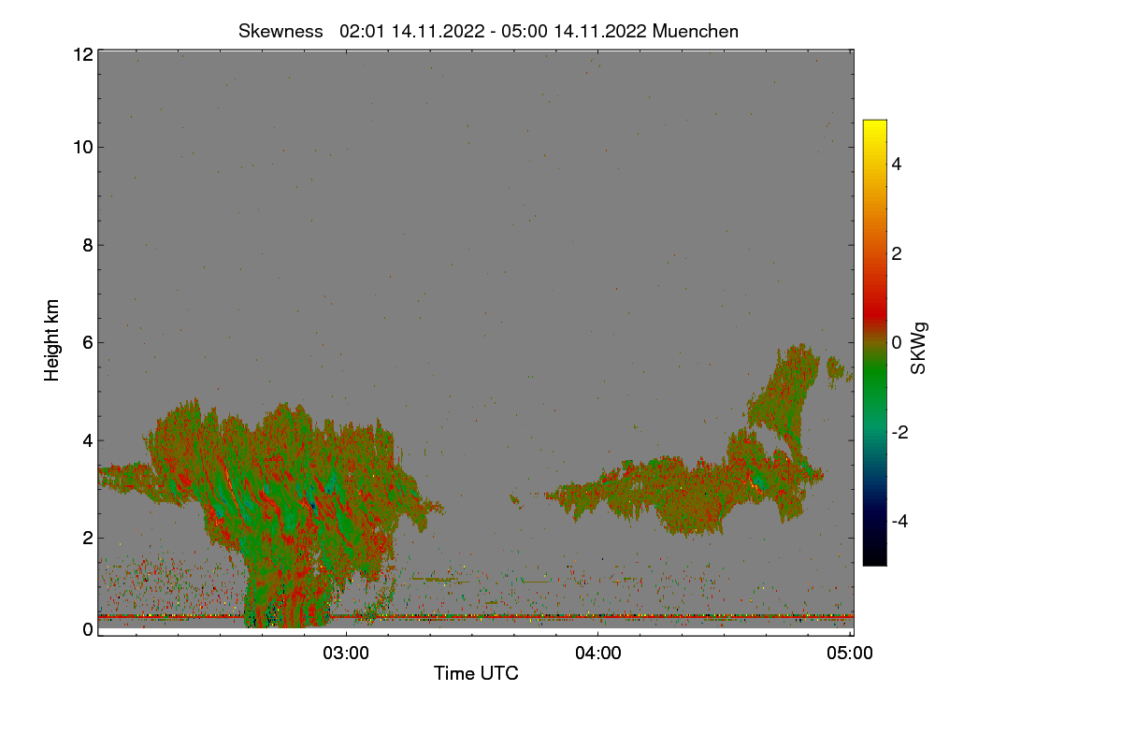The height and width of the screenshot is (748, 1122).
Task: Click the '03:00' time tick label
Action: [x=346, y=653]
